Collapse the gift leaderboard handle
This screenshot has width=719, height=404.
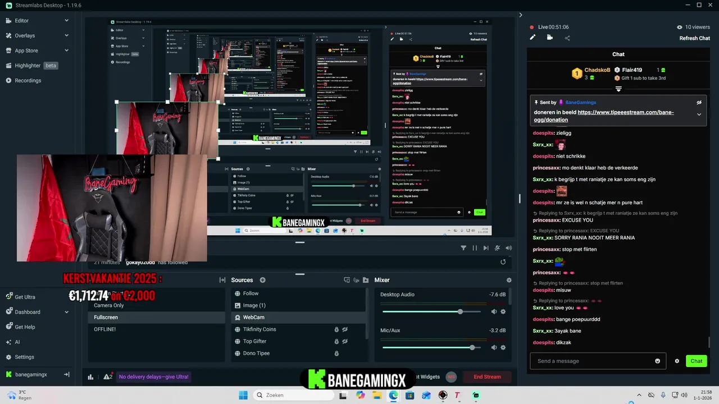(x=618, y=89)
